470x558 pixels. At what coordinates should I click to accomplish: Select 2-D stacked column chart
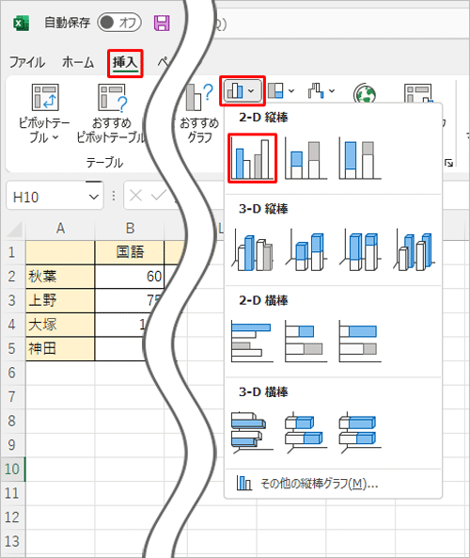coord(306,158)
